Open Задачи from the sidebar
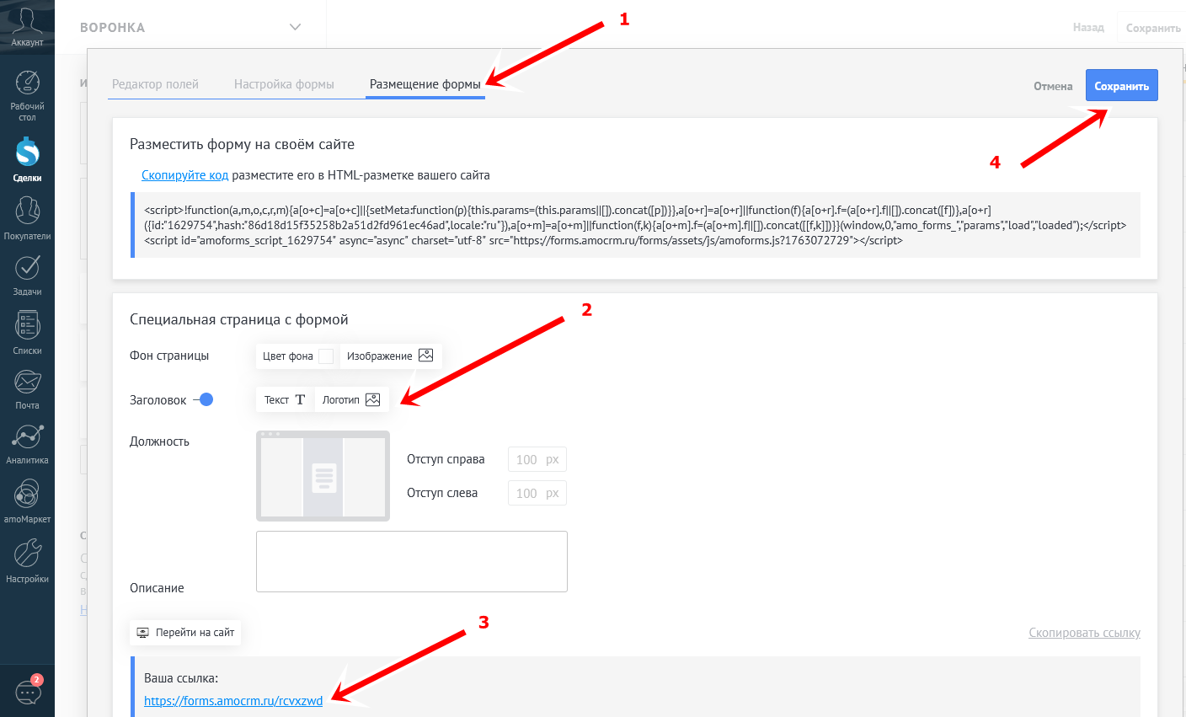 (x=27, y=275)
